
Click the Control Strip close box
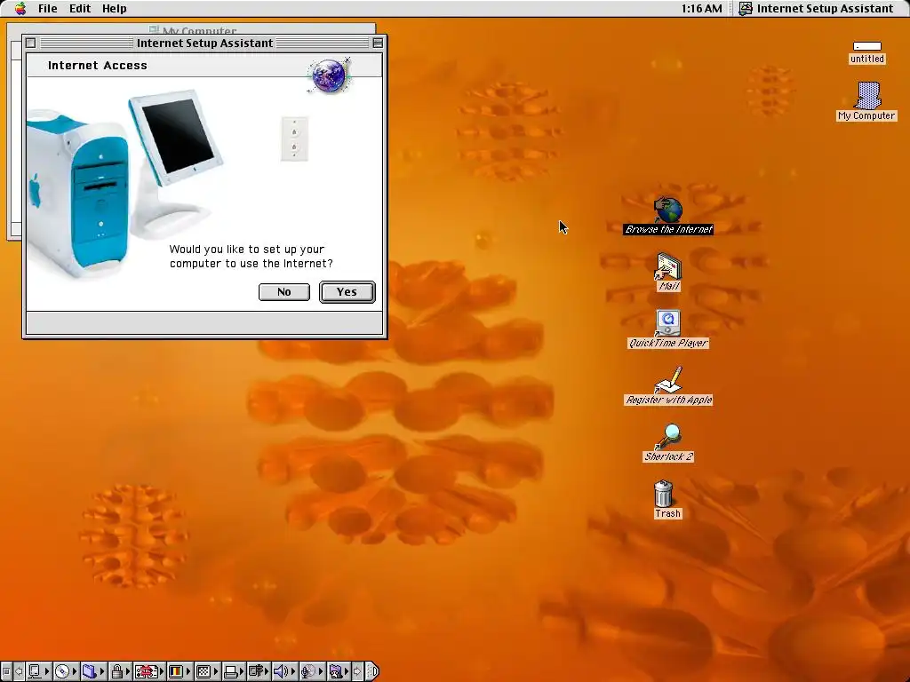click(x=6, y=671)
